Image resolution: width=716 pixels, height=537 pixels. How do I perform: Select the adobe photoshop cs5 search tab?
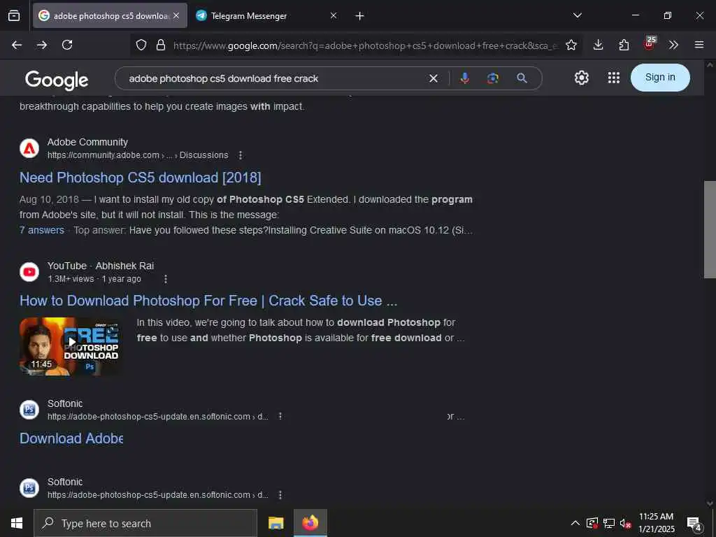coord(110,15)
